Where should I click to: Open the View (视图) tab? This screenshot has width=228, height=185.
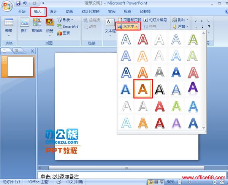tap(128, 12)
